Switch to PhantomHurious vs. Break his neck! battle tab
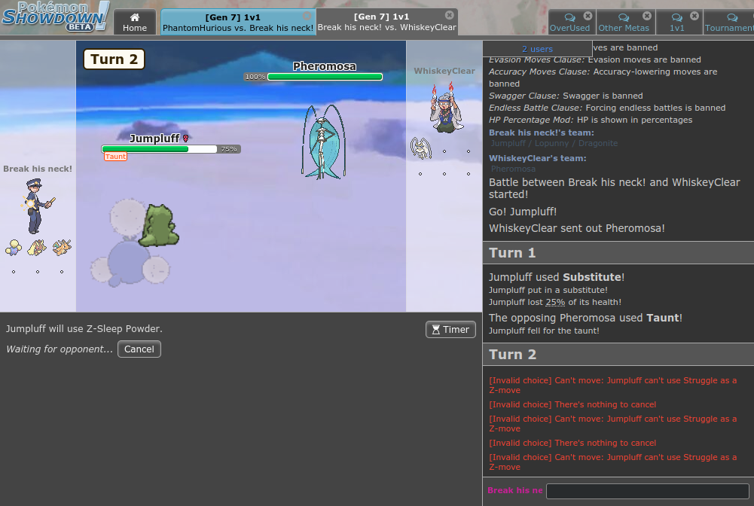Screen dimensions: 754x506 click(x=238, y=22)
